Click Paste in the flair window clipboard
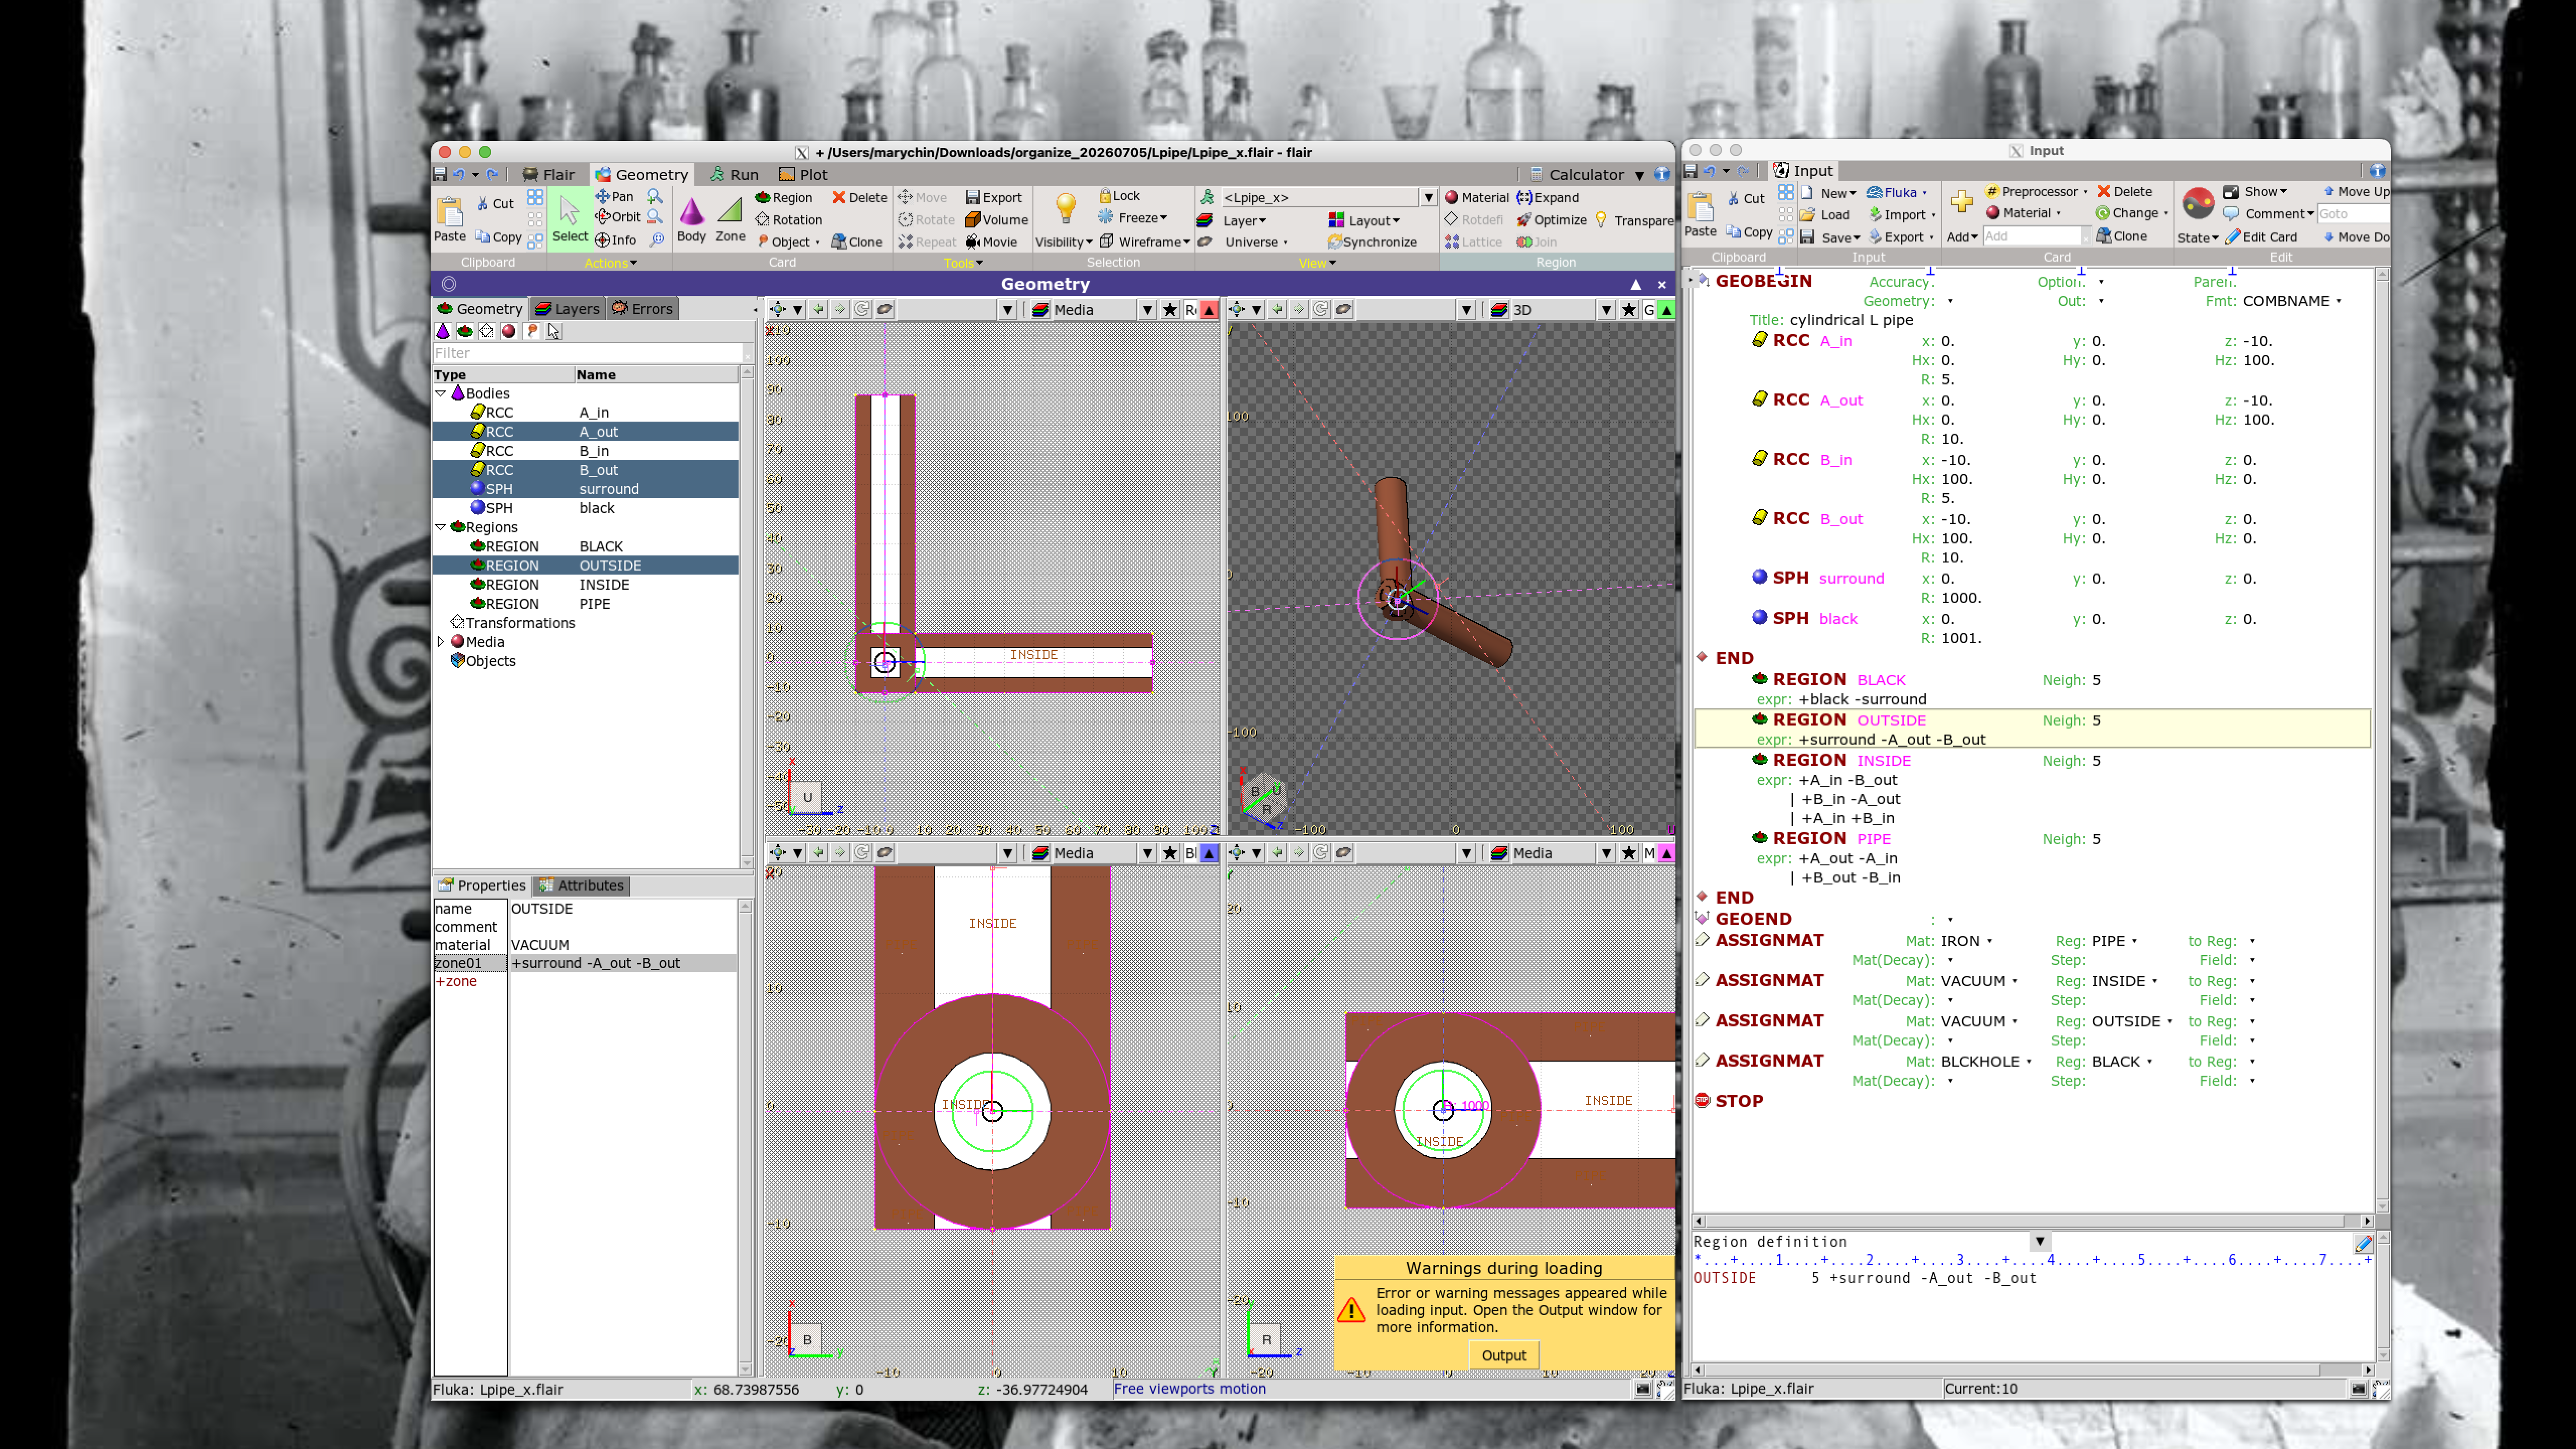This screenshot has width=2576, height=1449. coord(449,219)
